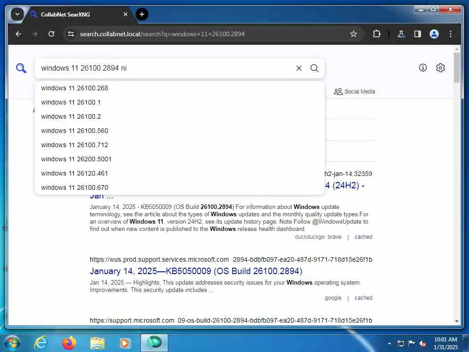
Task: Expand options dots beside duckduckgo brave
Action: pos(348,237)
